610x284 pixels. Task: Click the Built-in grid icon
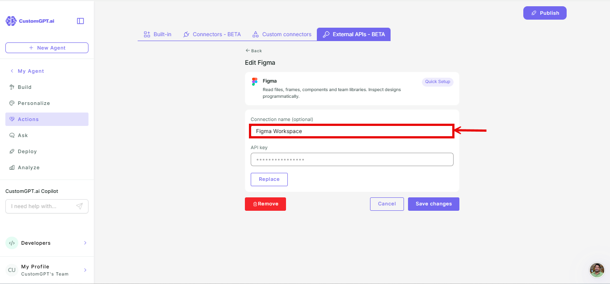pyautogui.click(x=147, y=34)
